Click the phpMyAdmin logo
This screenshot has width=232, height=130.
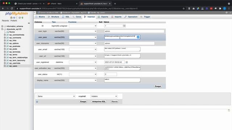(x=17, y=13)
